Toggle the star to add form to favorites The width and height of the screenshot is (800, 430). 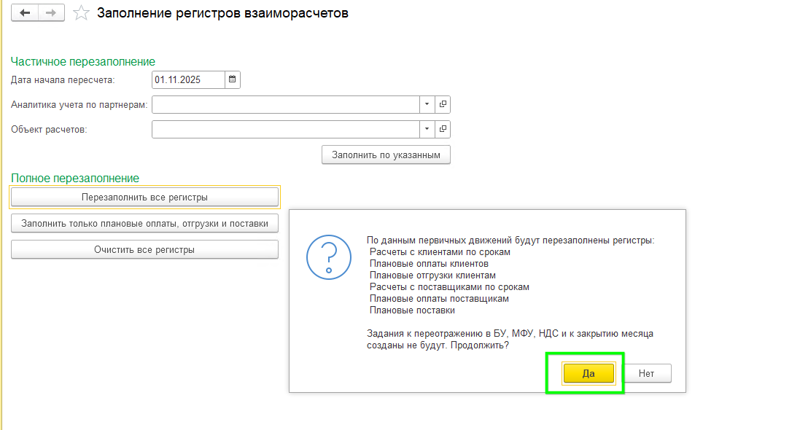pos(80,12)
